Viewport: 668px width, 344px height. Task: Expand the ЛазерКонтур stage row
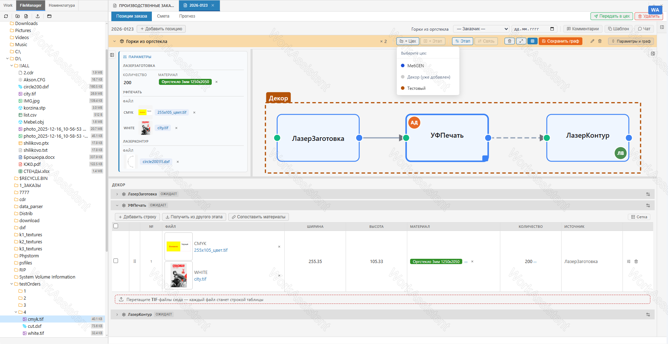(x=117, y=314)
